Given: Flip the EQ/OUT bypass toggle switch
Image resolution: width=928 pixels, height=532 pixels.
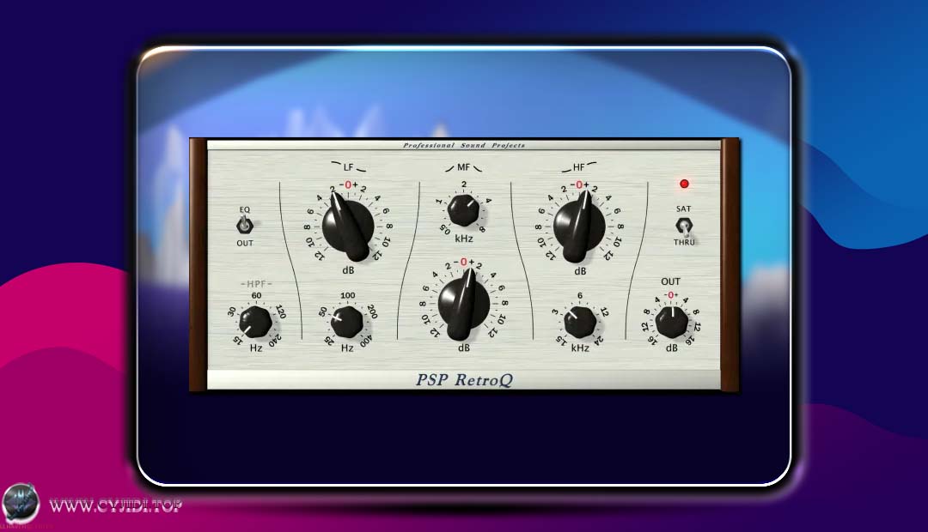Looking at the screenshot, I should tap(244, 225).
